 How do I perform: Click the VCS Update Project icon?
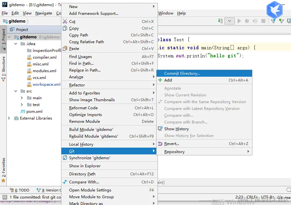tap(273, 21)
